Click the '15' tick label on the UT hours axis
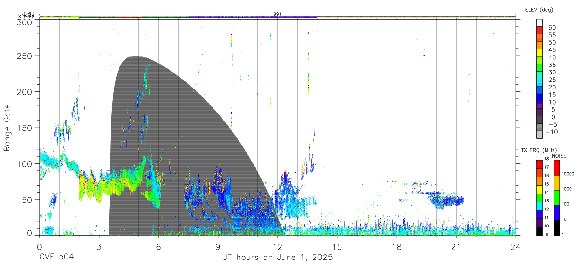The width and height of the screenshot is (580, 267). pos(337,246)
